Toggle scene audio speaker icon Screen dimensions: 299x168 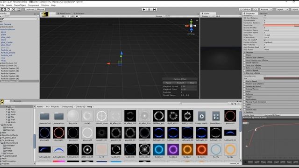point(72,16)
